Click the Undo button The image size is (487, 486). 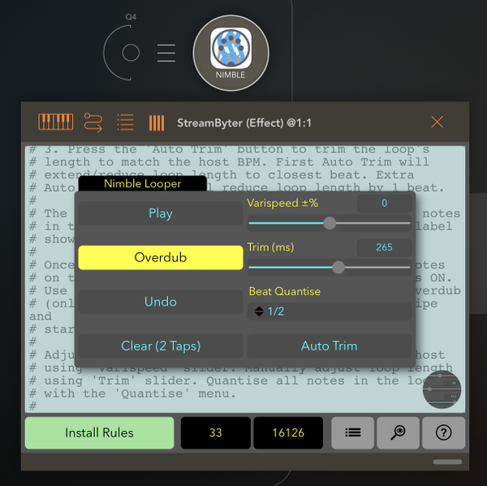point(161,302)
